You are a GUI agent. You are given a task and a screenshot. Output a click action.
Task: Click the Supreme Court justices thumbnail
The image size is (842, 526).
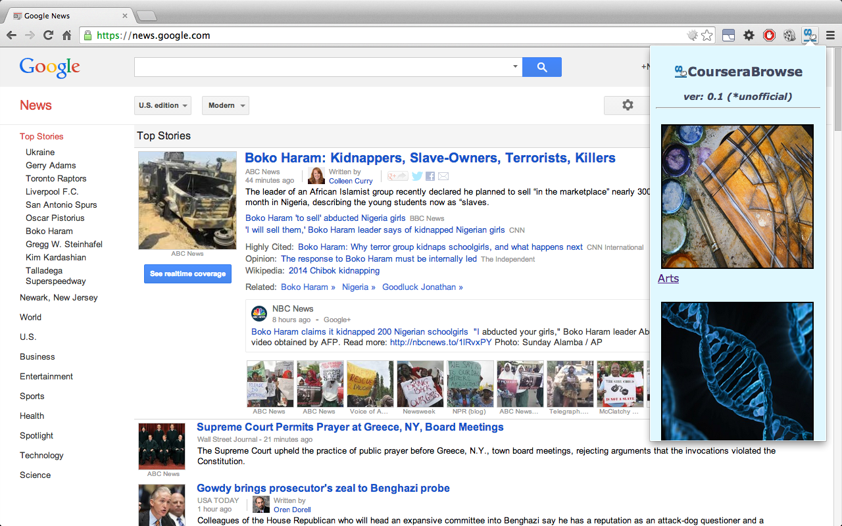click(162, 446)
